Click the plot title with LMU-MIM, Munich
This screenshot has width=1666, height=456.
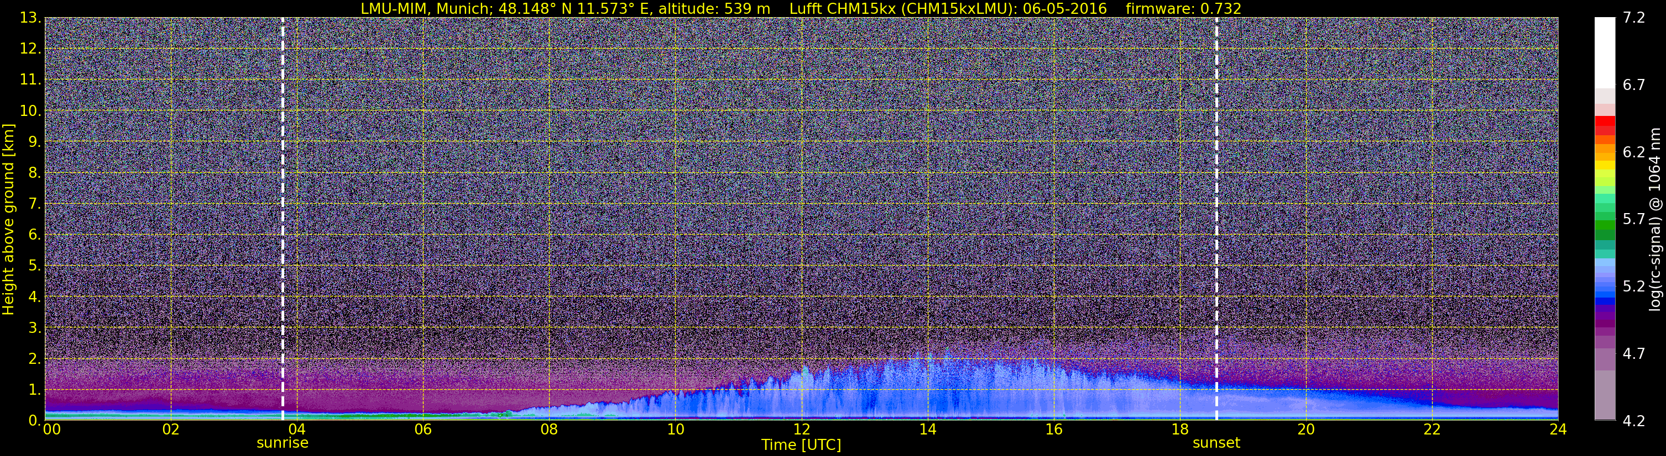click(x=801, y=8)
